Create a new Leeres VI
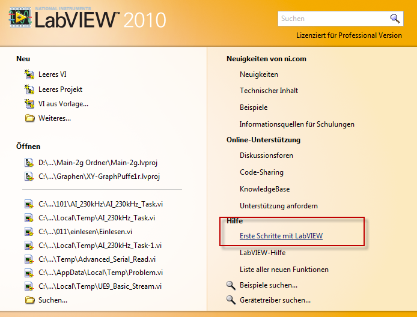The width and height of the screenshot is (417, 317). coord(52,74)
